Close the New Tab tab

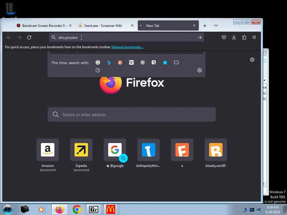click(195, 25)
